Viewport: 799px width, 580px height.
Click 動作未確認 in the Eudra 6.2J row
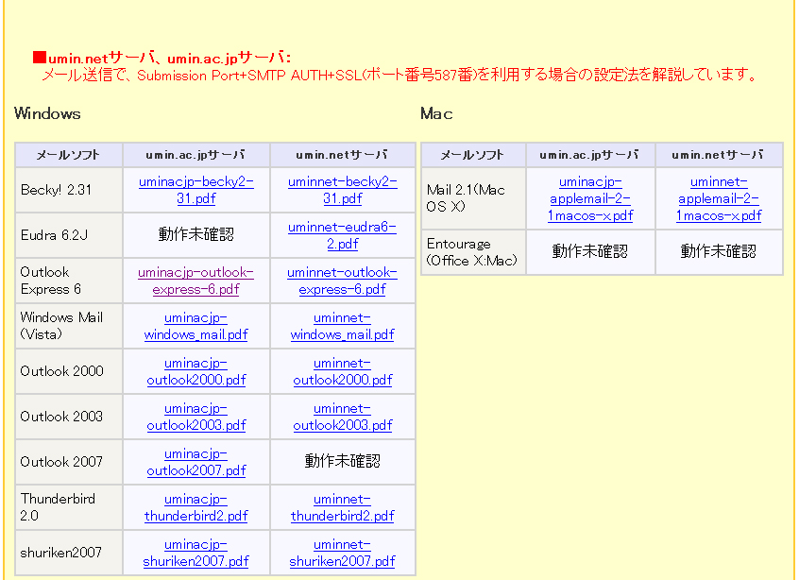click(x=196, y=235)
